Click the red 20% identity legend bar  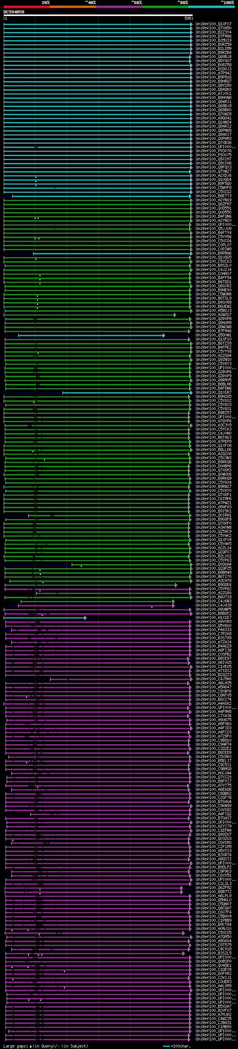coord(26,7)
